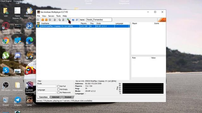
Task: Click the server address 82.202.172.234:3359
Action: [93, 83]
